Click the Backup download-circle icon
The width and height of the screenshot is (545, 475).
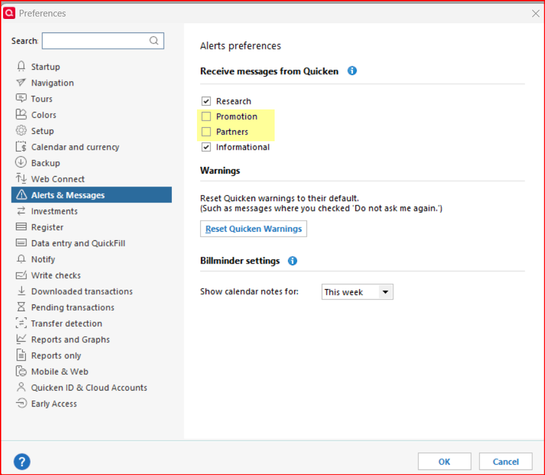click(21, 163)
